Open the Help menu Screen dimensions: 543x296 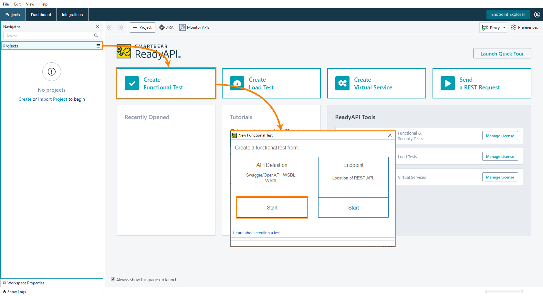(x=43, y=4)
